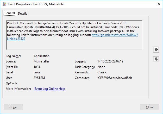Click the User value 'SYSTEM'
This screenshot has height=114, width=163.
39,78
